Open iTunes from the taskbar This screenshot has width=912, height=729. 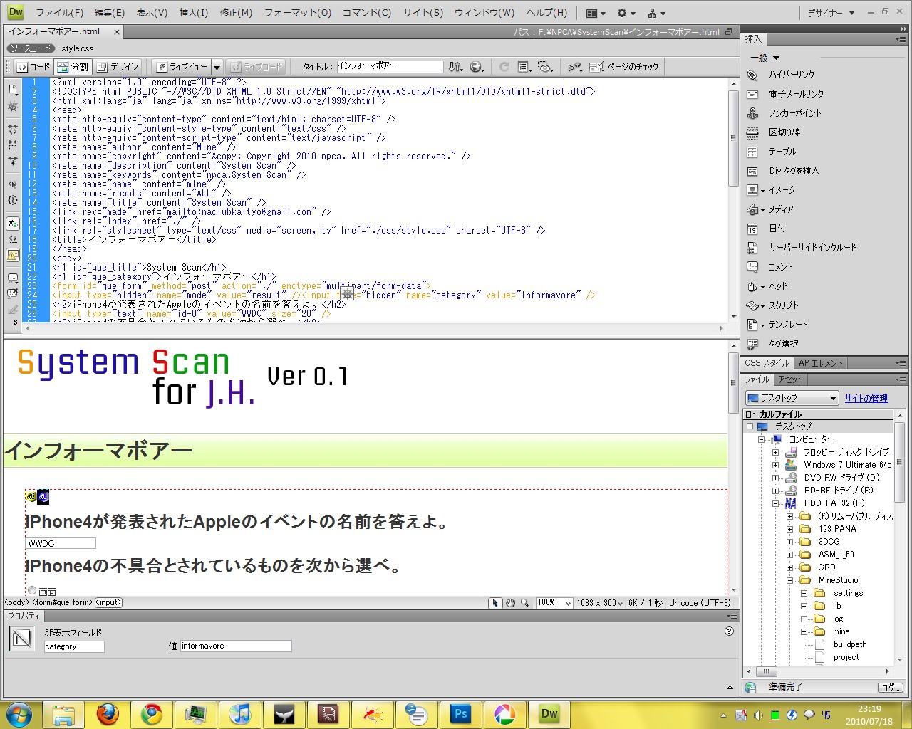(240, 714)
